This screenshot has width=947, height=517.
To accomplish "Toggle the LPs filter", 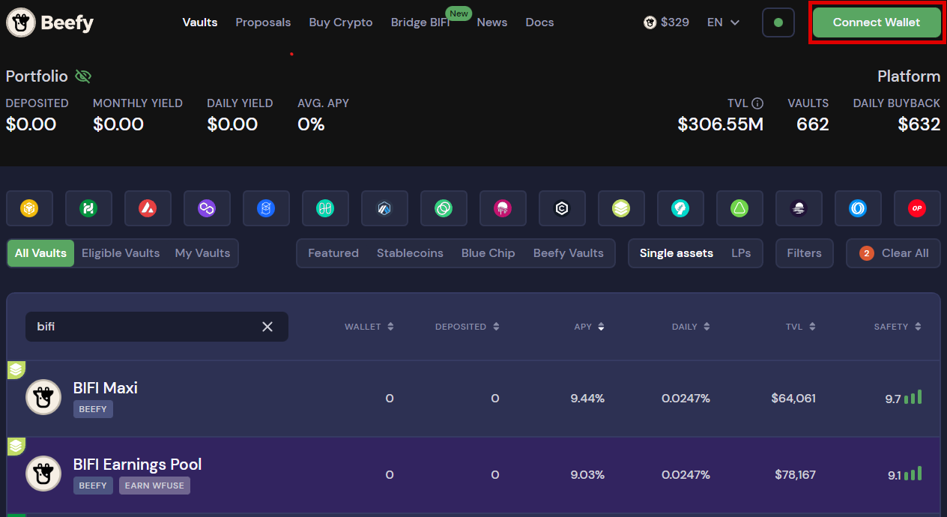I will pos(742,253).
